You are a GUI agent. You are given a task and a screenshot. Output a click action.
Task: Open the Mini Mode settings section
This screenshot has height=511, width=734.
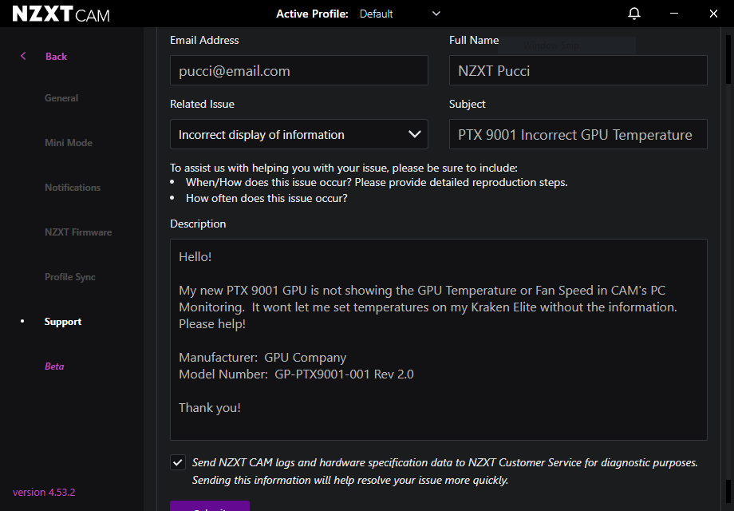pos(69,143)
